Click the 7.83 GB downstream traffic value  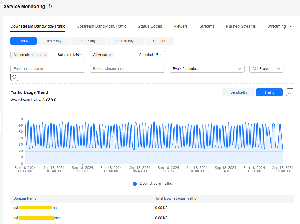49,99
